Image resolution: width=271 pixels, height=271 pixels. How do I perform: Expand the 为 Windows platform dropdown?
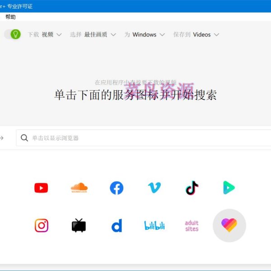(x=145, y=35)
